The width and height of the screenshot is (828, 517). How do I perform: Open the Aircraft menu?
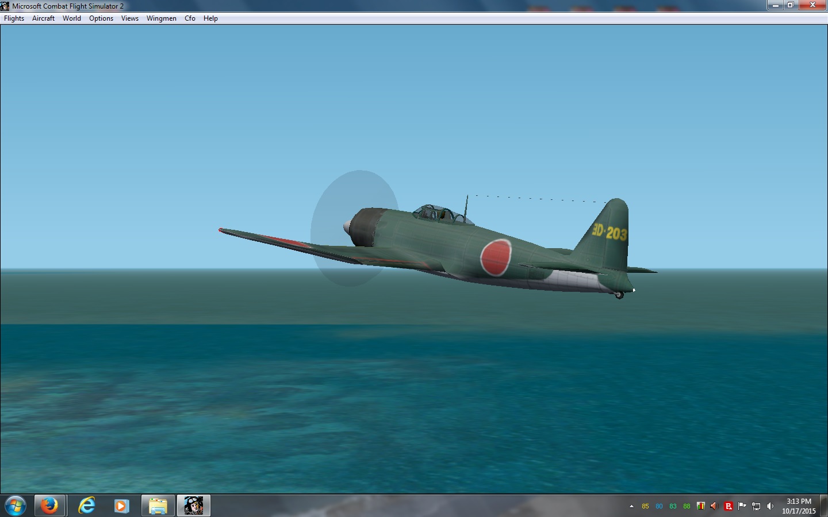(43, 18)
